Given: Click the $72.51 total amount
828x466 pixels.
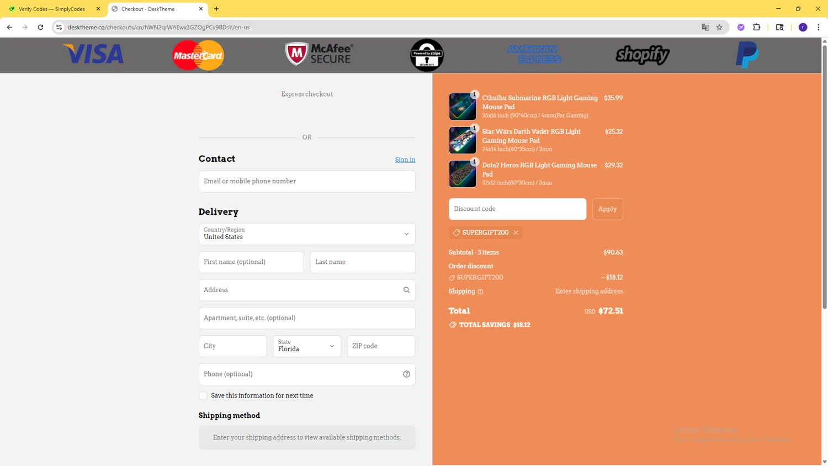Looking at the screenshot, I should coord(611,311).
